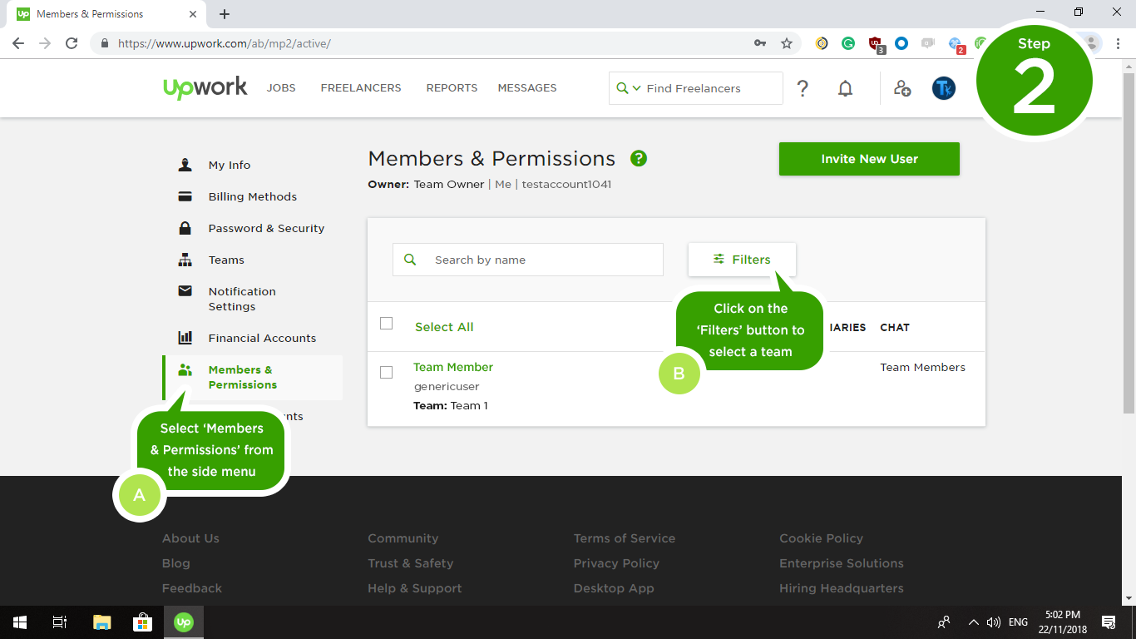Go to the REPORTS menu
The width and height of the screenshot is (1136, 639).
pos(452,88)
